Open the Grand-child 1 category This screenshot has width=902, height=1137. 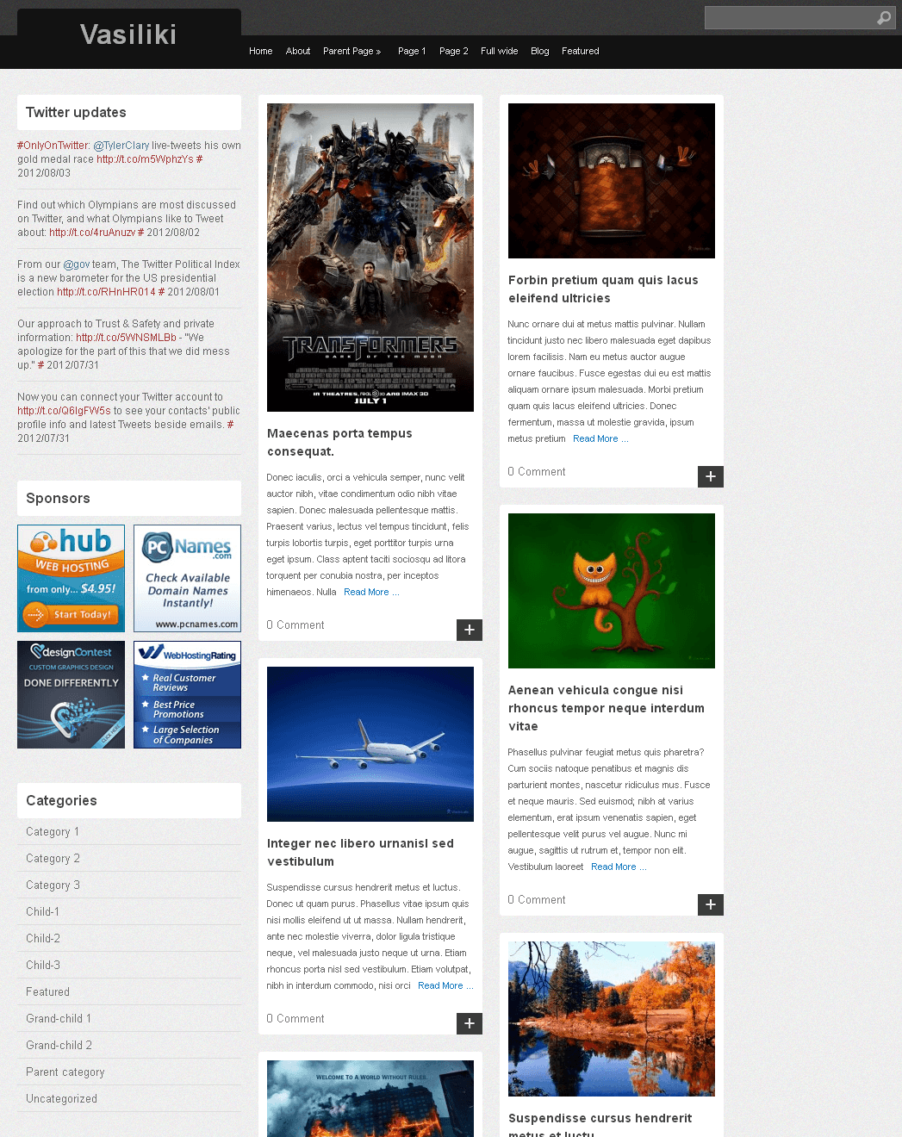click(59, 1019)
